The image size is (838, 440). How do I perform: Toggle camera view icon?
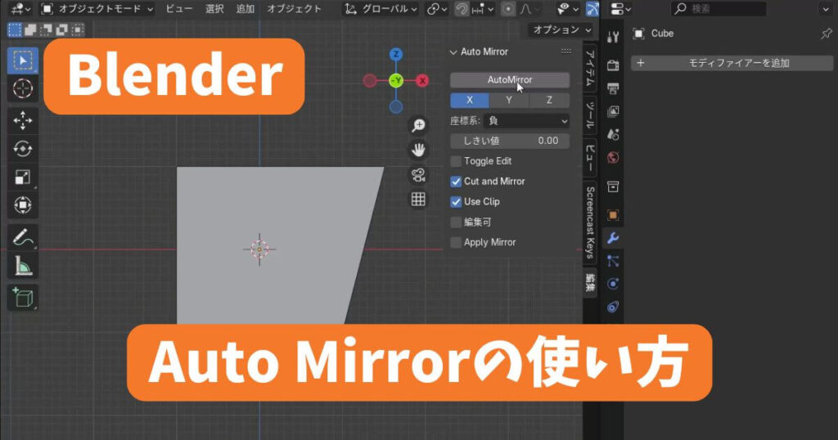pos(418,175)
